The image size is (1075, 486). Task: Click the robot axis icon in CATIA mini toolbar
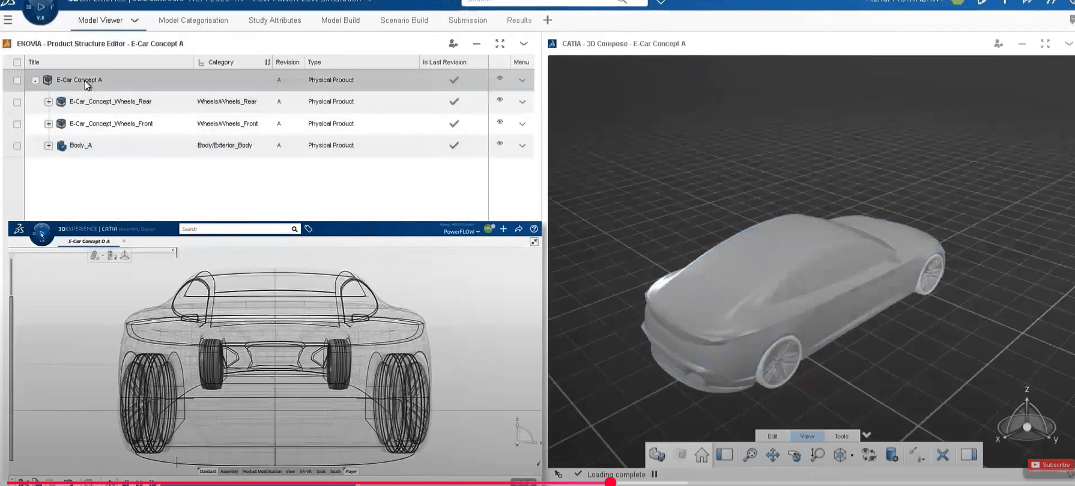124,255
